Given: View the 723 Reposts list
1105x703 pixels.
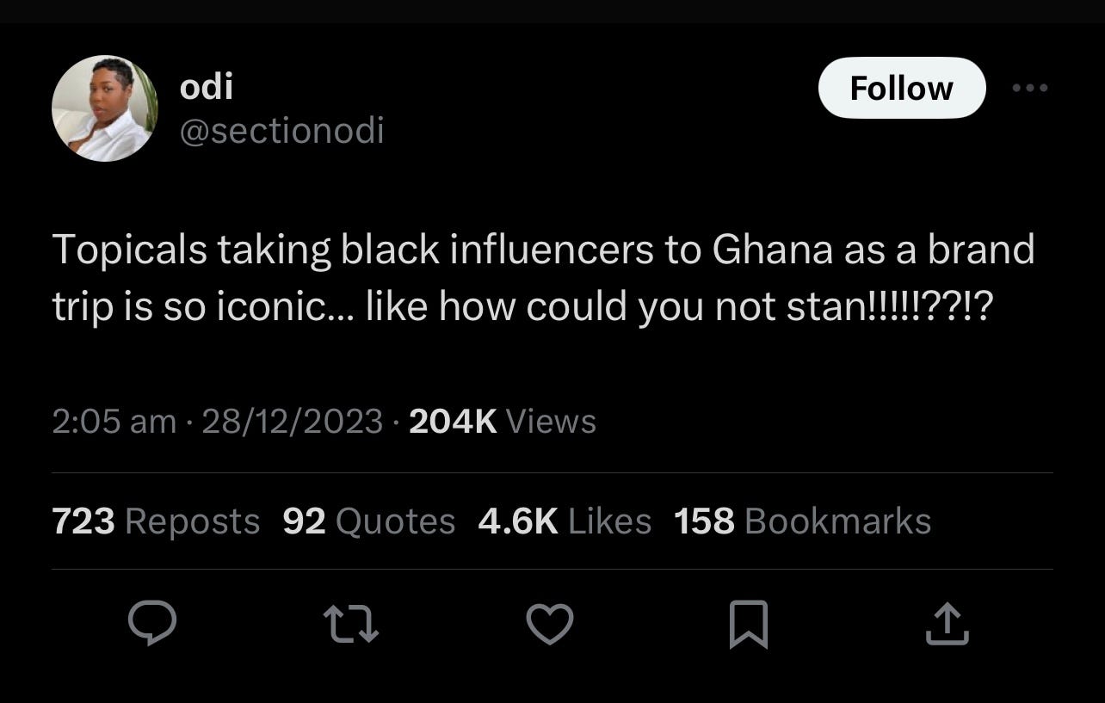Looking at the screenshot, I should pyautogui.click(x=156, y=521).
